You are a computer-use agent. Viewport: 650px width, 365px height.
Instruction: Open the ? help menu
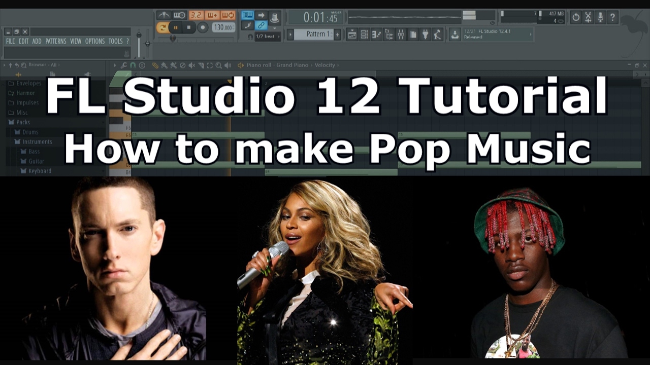coord(127,41)
